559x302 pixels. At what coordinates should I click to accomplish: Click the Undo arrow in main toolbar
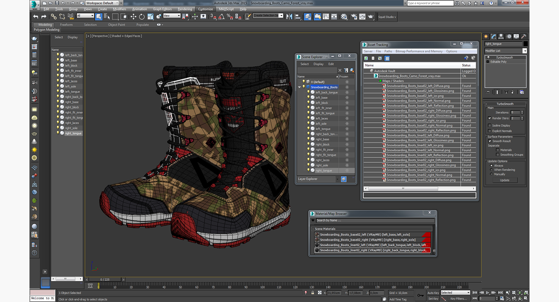coord(36,17)
